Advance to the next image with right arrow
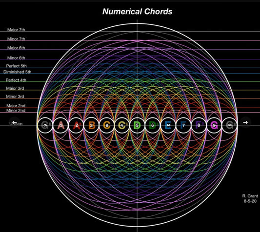The height and width of the screenshot is (232, 260). (245, 122)
